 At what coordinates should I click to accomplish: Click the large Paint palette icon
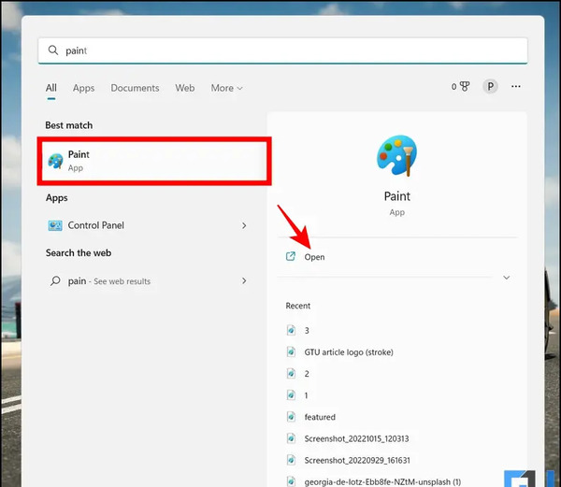click(396, 155)
